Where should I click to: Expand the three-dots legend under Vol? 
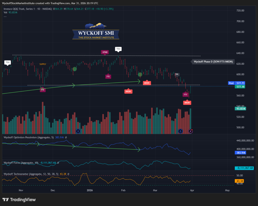[x=5, y=16]
